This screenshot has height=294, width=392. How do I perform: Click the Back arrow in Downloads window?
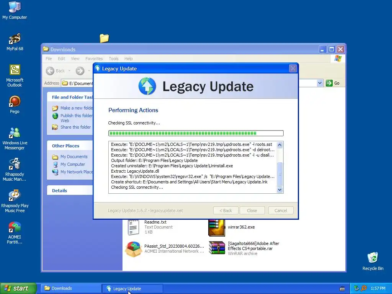(x=50, y=71)
